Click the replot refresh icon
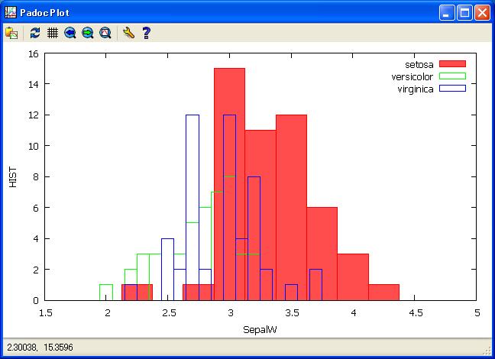Screen dimensions: 495x359 coord(35,33)
